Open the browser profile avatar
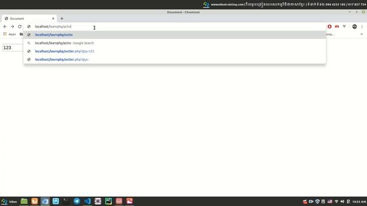 [354, 27]
